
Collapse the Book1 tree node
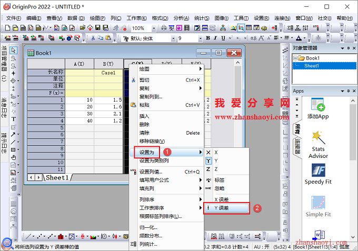pos(295,58)
